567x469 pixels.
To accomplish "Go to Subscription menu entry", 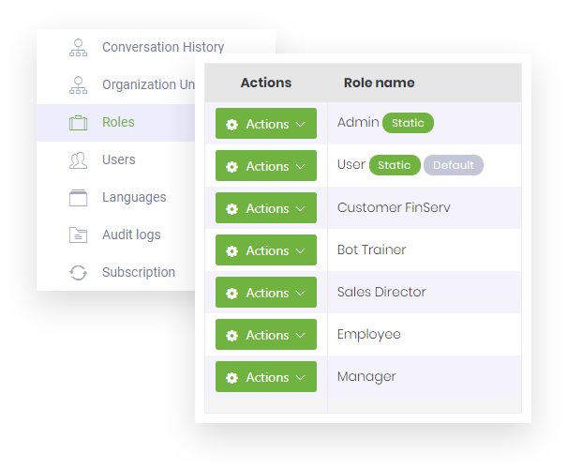I will tap(139, 272).
